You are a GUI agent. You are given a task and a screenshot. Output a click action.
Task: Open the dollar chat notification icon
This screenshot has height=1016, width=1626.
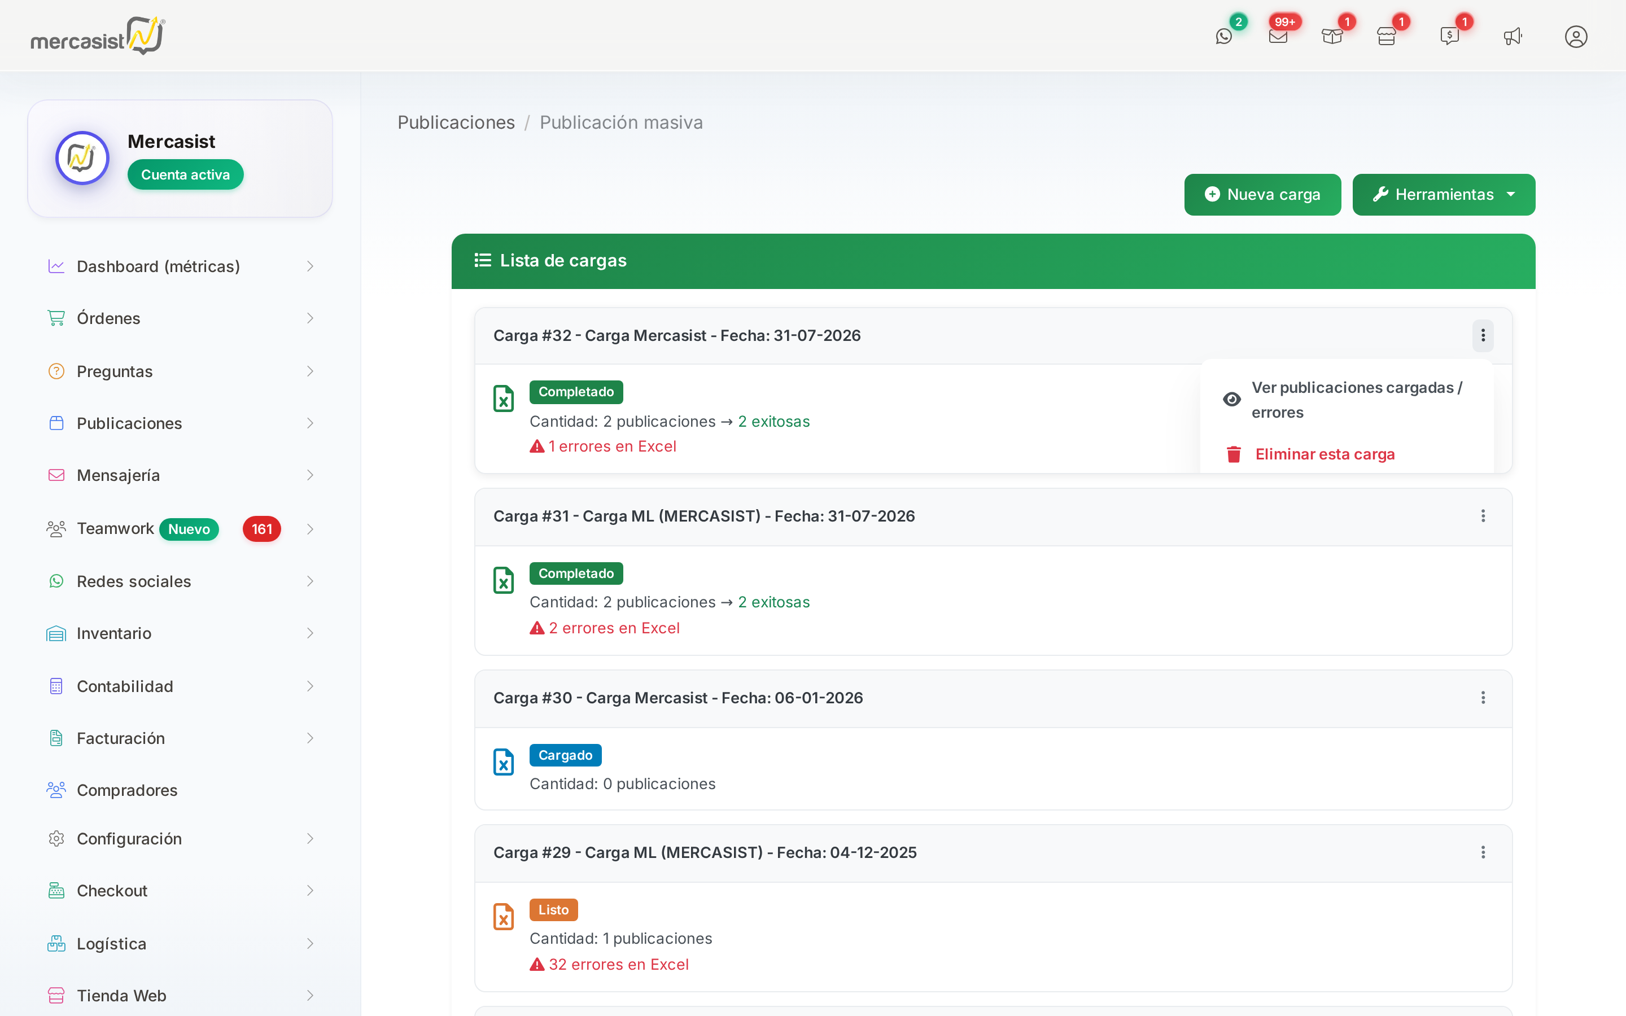click(1449, 36)
